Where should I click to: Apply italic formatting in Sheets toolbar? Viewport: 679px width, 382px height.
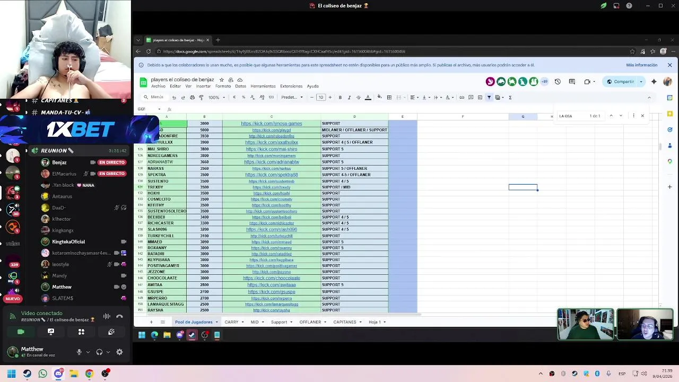[x=349, y=98]
